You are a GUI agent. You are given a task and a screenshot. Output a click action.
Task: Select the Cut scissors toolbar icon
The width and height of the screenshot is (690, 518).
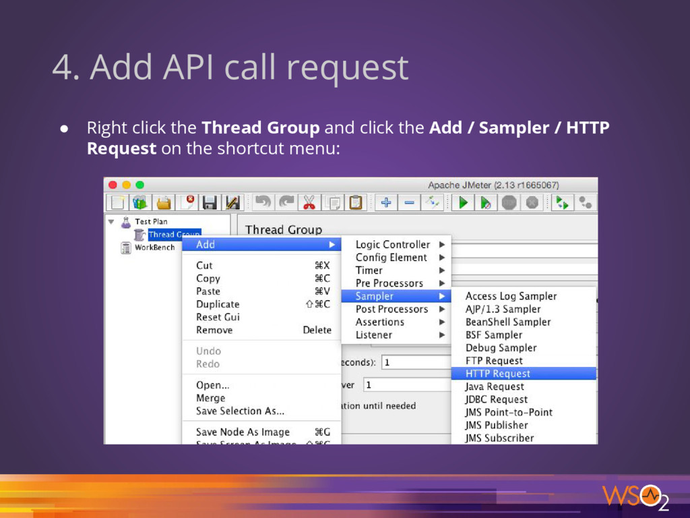point(309,202)
